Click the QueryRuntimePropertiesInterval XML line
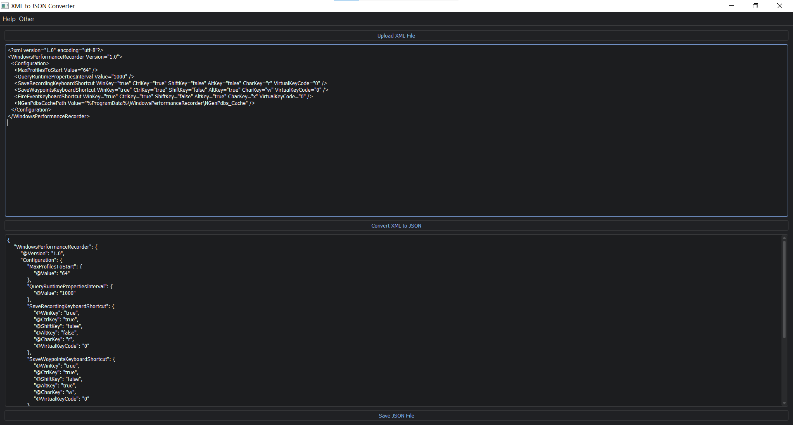 point(74,77)
